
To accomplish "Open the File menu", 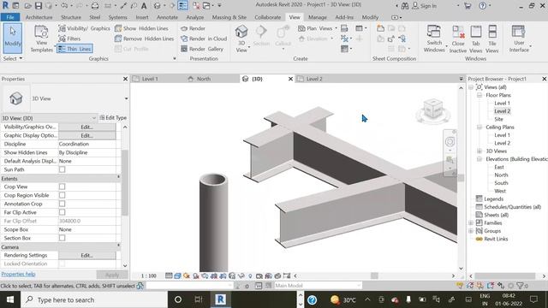I will (x=10, y=17).
